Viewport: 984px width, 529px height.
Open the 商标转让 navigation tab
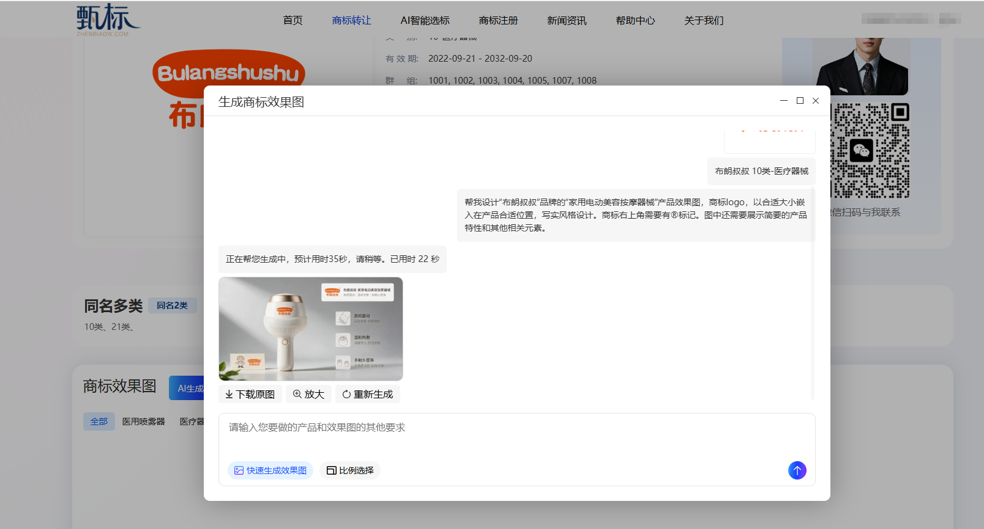351,20
